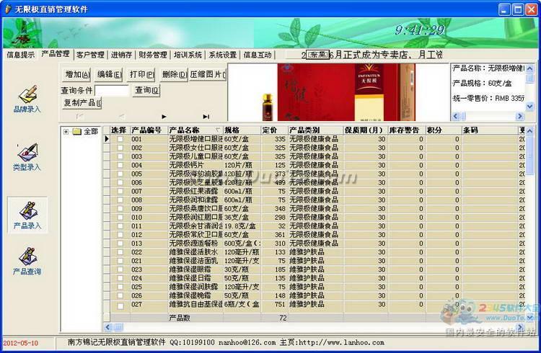This screenshot has width=541, height=353.
Task: Switch to the 系统设置 tab
Action: [223, 55]
